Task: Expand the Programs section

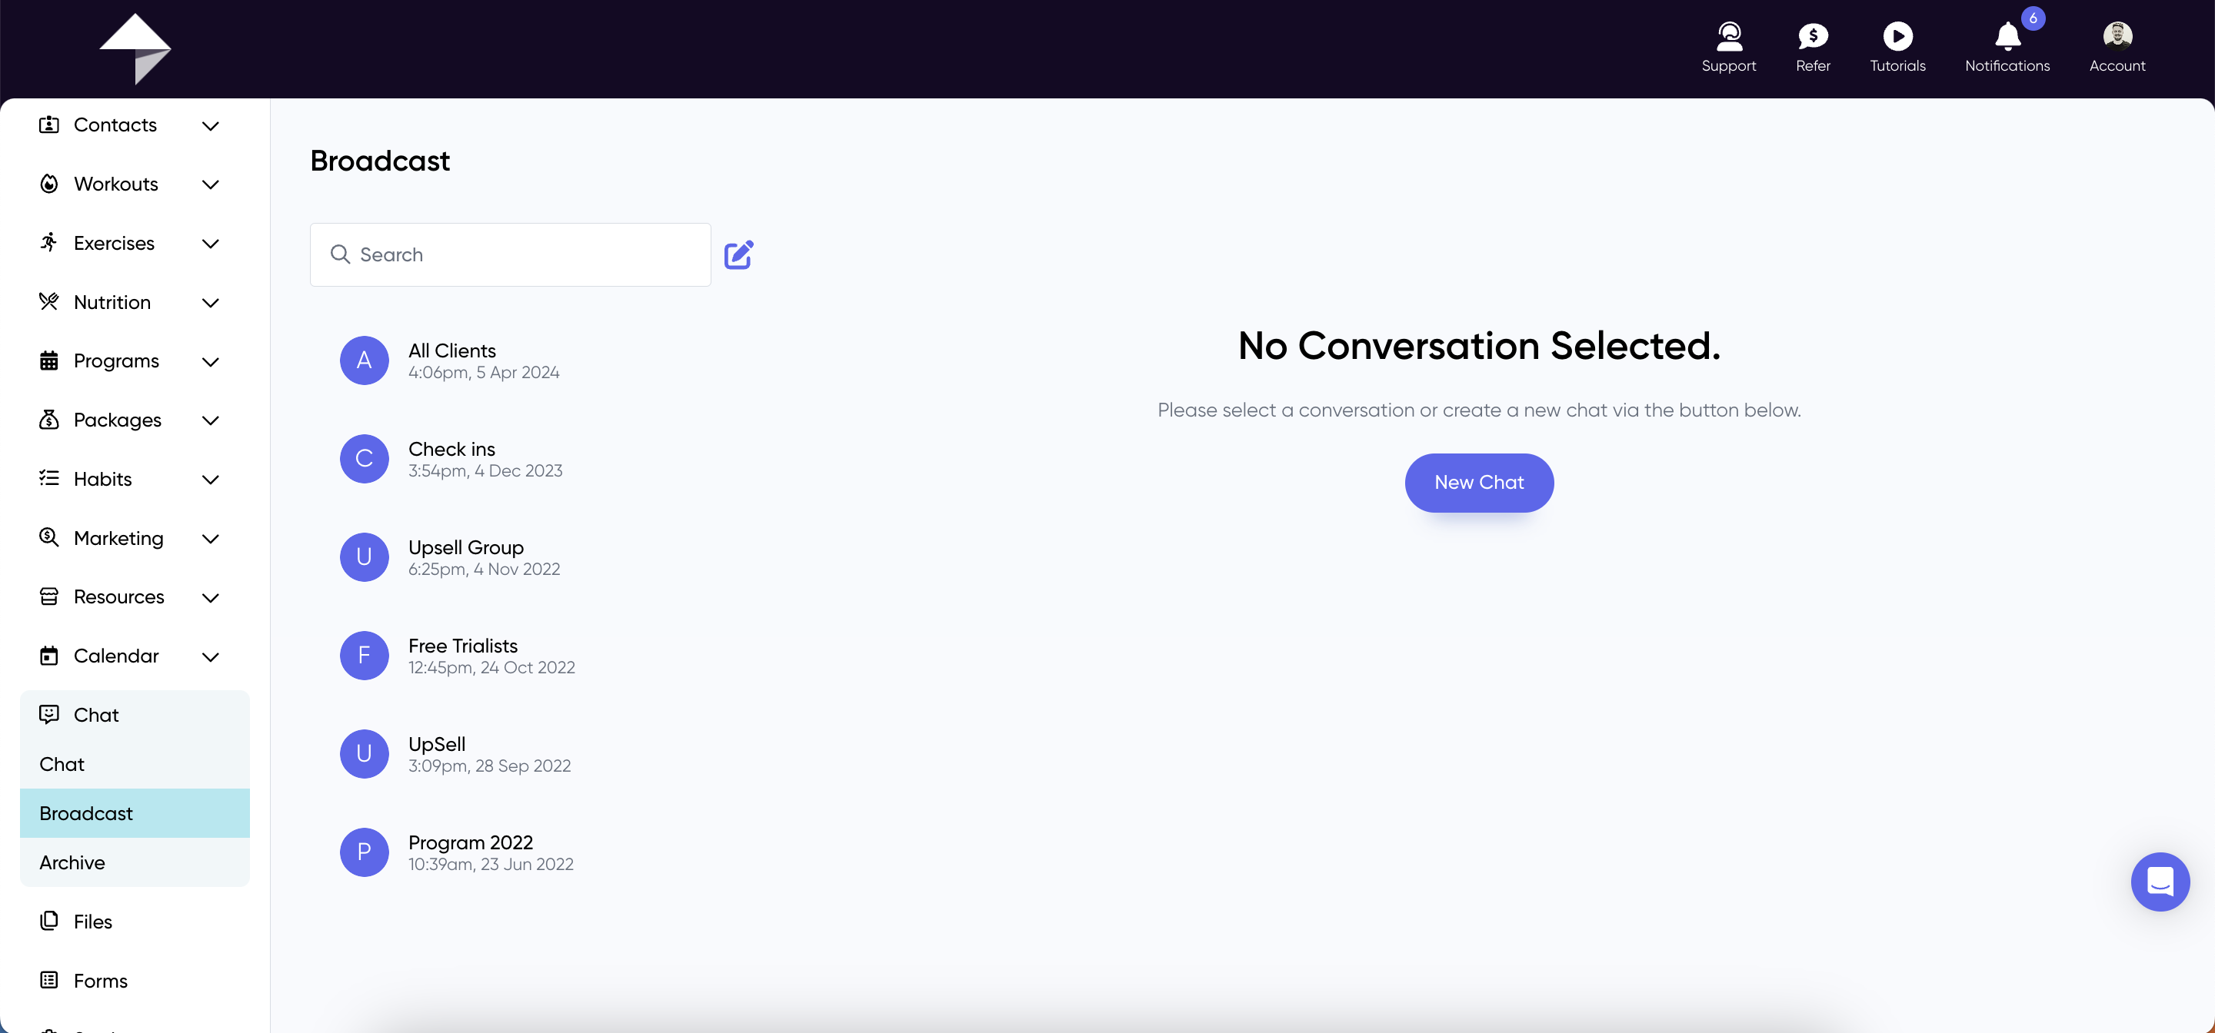Action: 211,362
